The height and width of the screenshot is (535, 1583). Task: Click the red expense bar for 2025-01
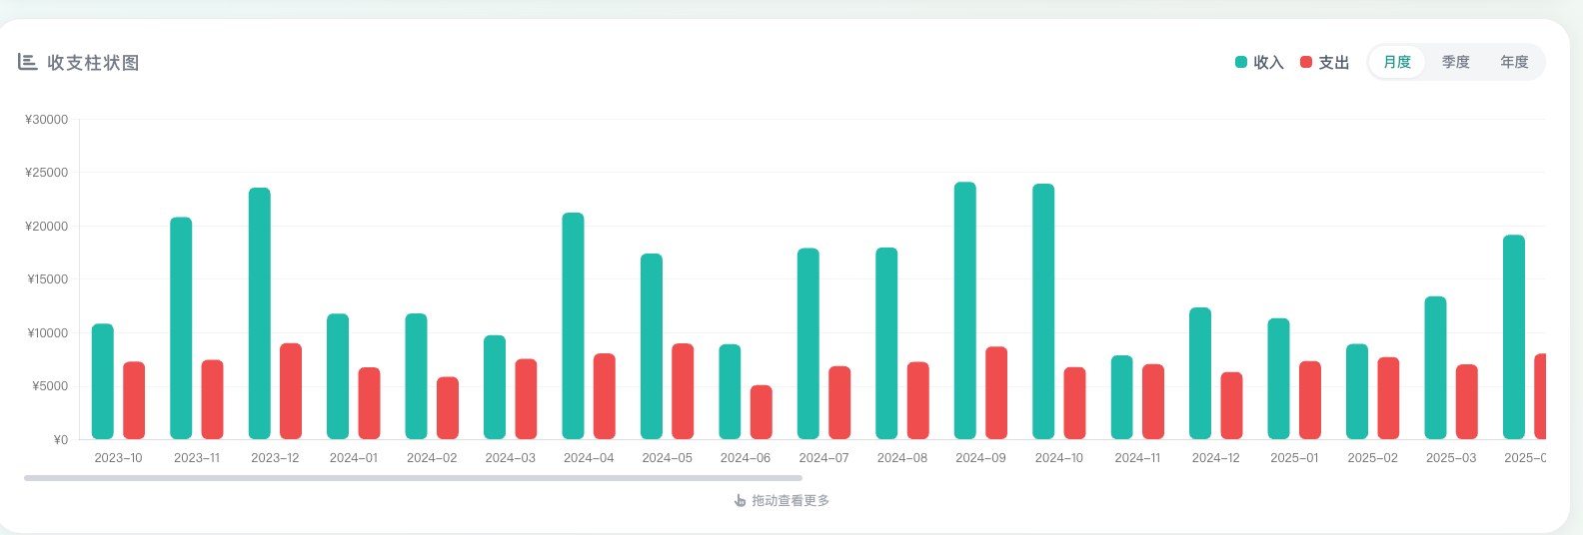pyautogui.click(x=1310, y=400)
